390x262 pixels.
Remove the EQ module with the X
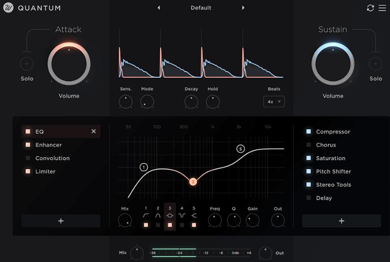pos(94,131)
